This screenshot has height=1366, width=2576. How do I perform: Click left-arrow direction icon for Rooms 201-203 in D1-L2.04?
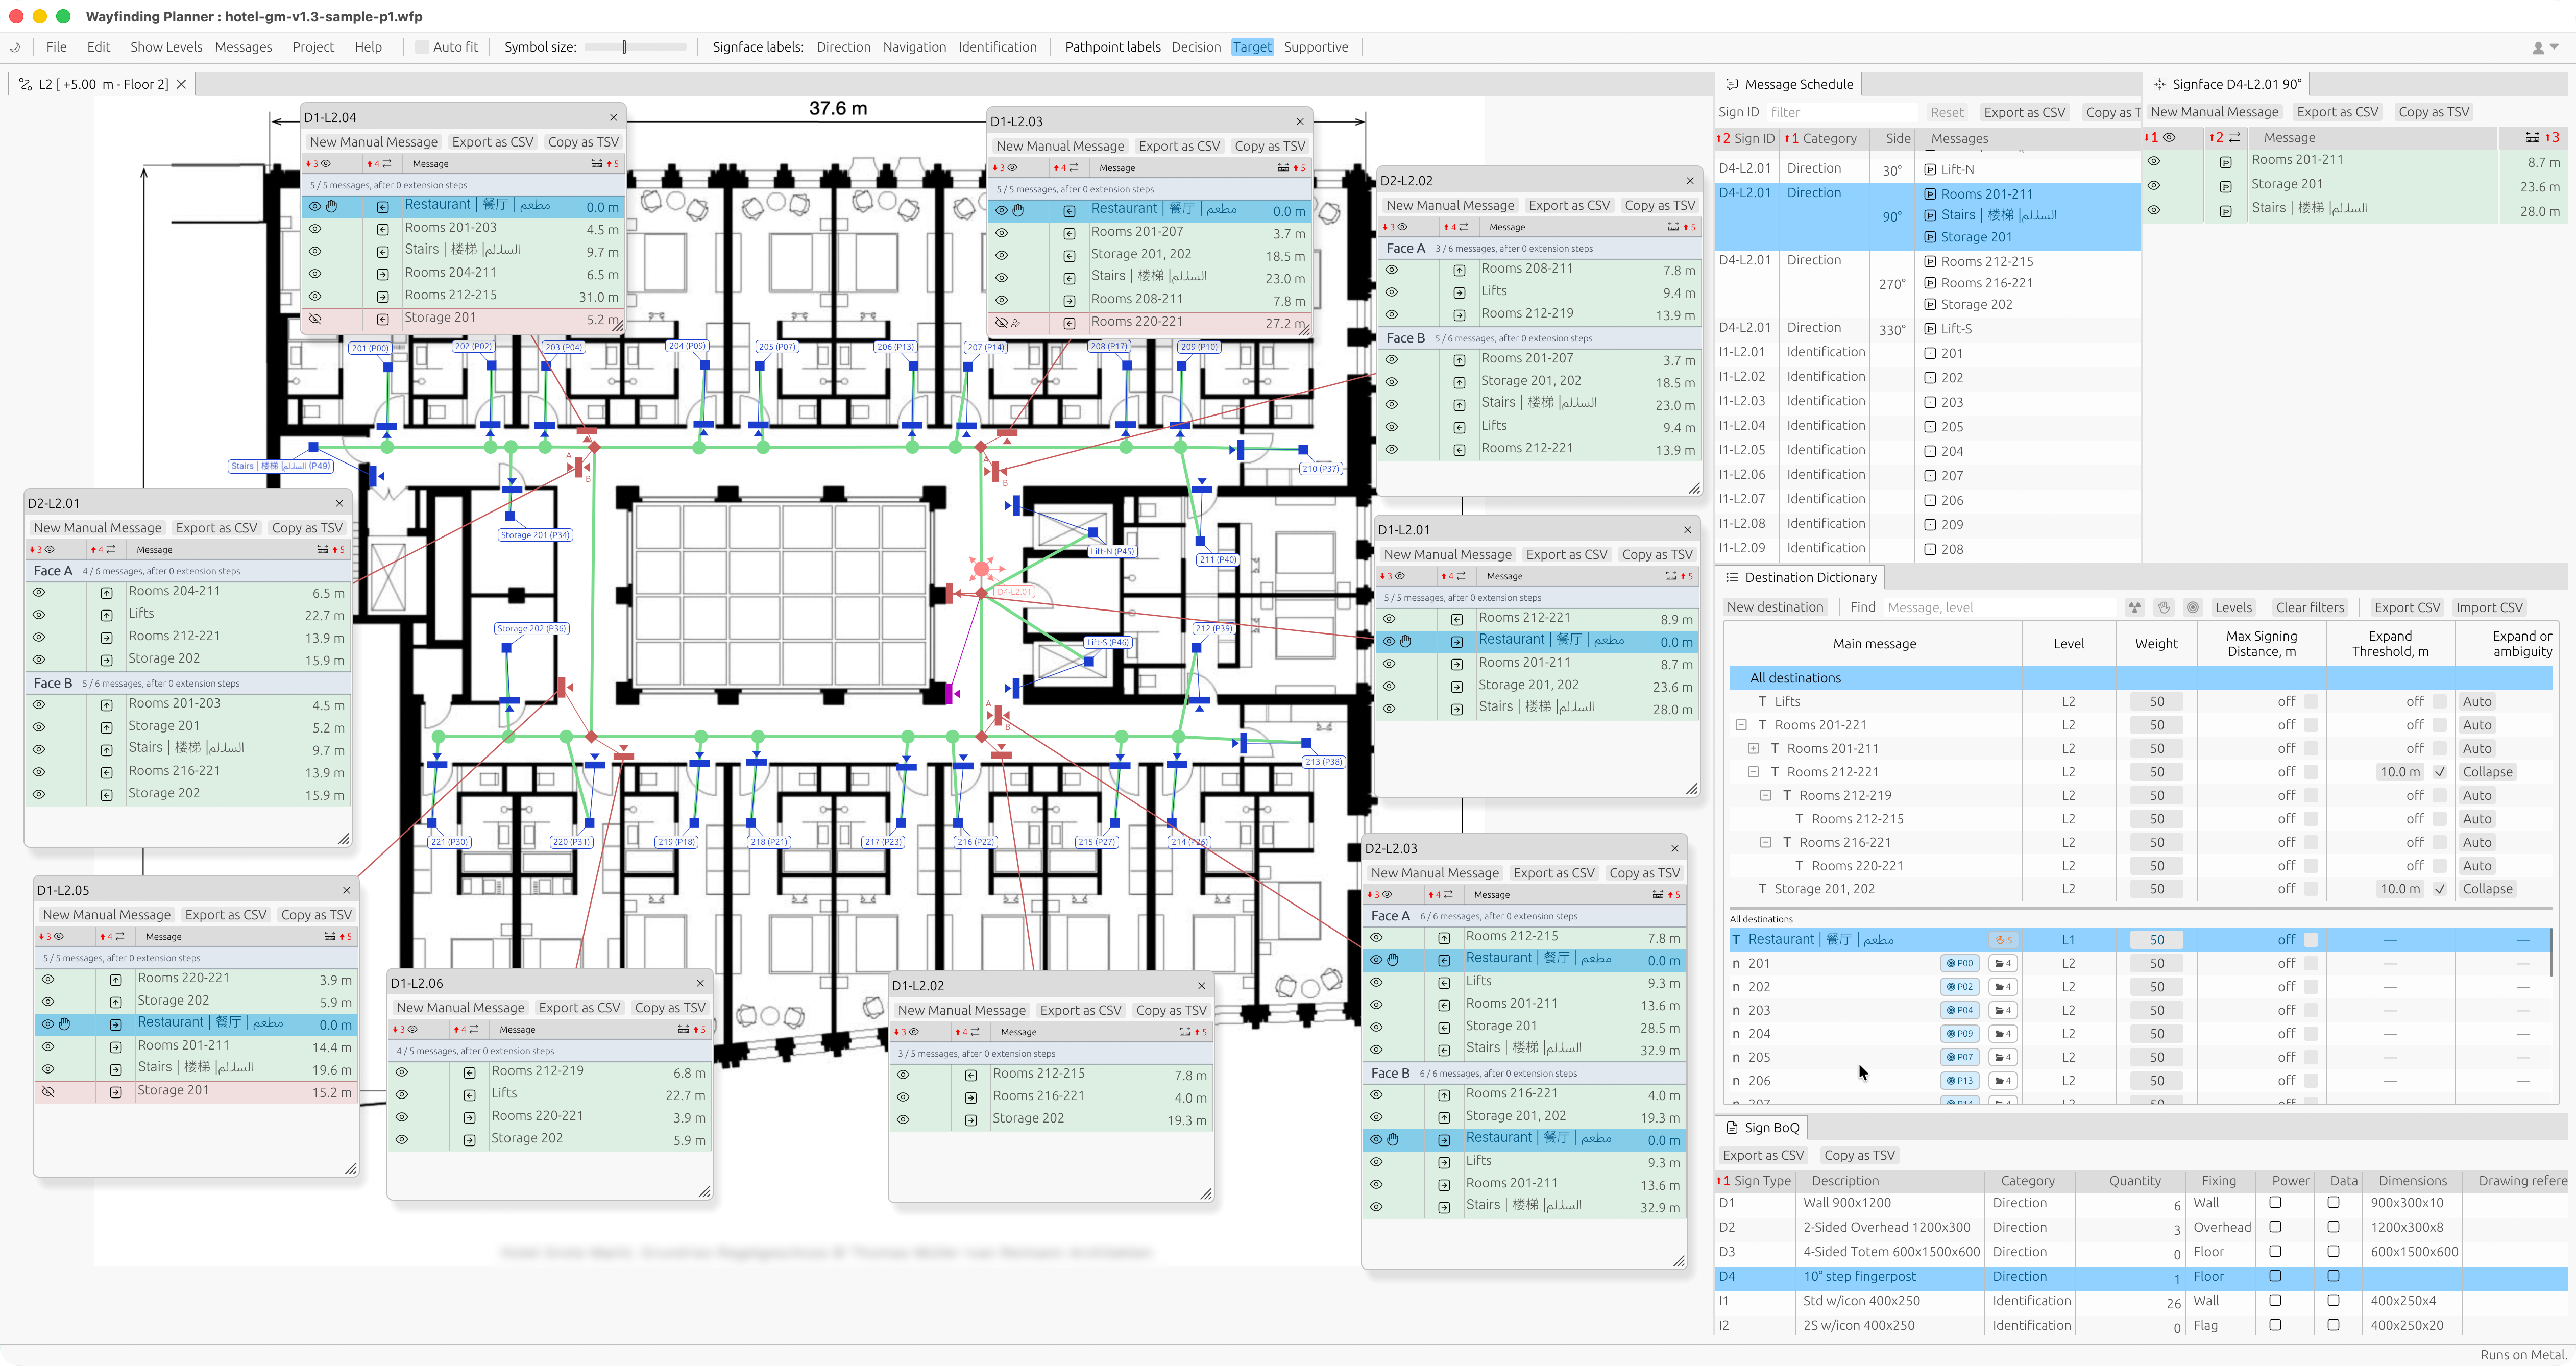click(383, 229)
